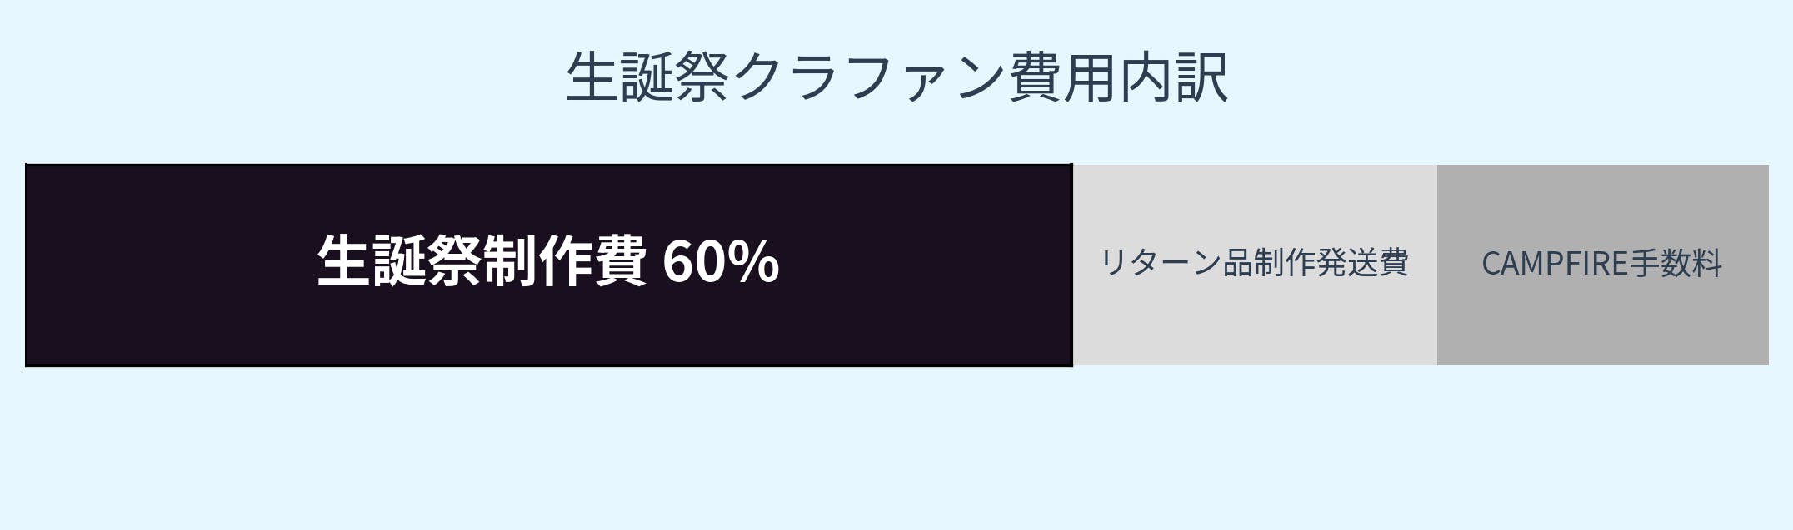Click the light blue background below the bar
This screenshot has height=530, width=1793.
(x=896, y=449)
